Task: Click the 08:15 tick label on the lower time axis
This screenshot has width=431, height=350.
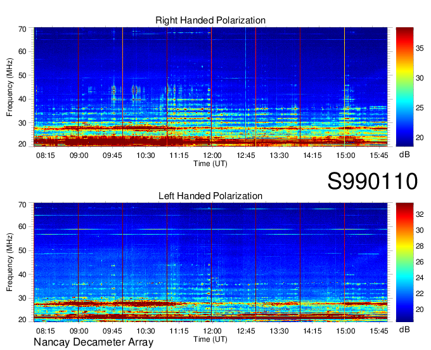Action: click(x=46, y=331)
